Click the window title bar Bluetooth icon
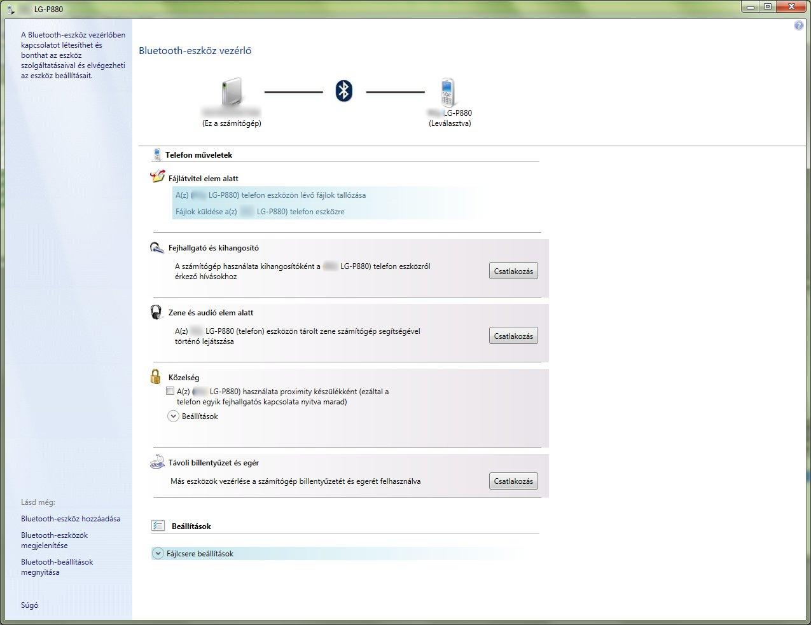 [x=11, y=9]
